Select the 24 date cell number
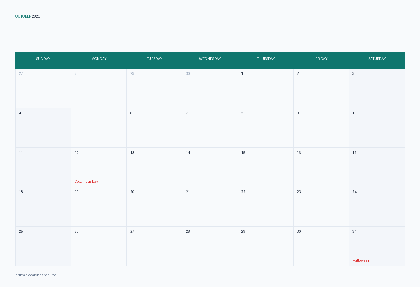 tap(355, 192)
